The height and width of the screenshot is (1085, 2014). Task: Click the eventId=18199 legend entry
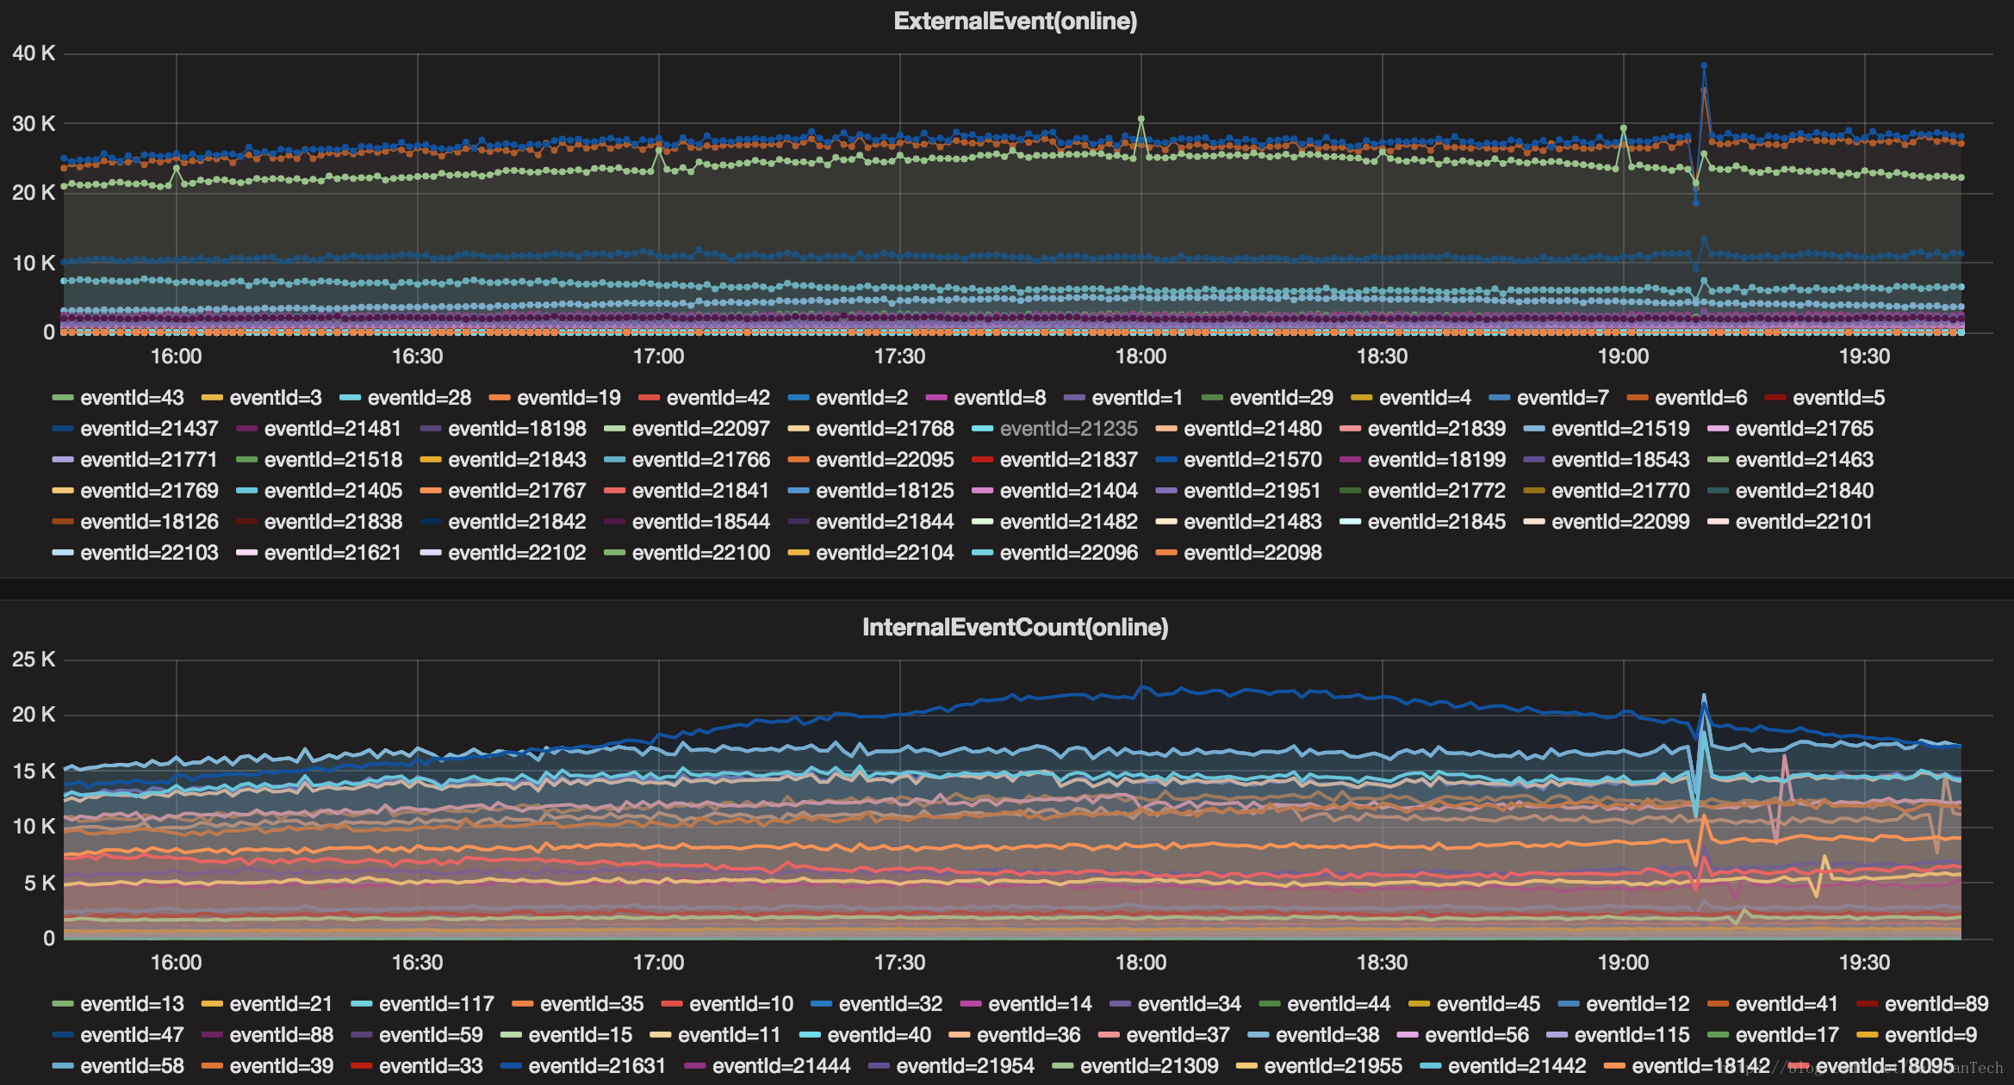(1436, 460)
